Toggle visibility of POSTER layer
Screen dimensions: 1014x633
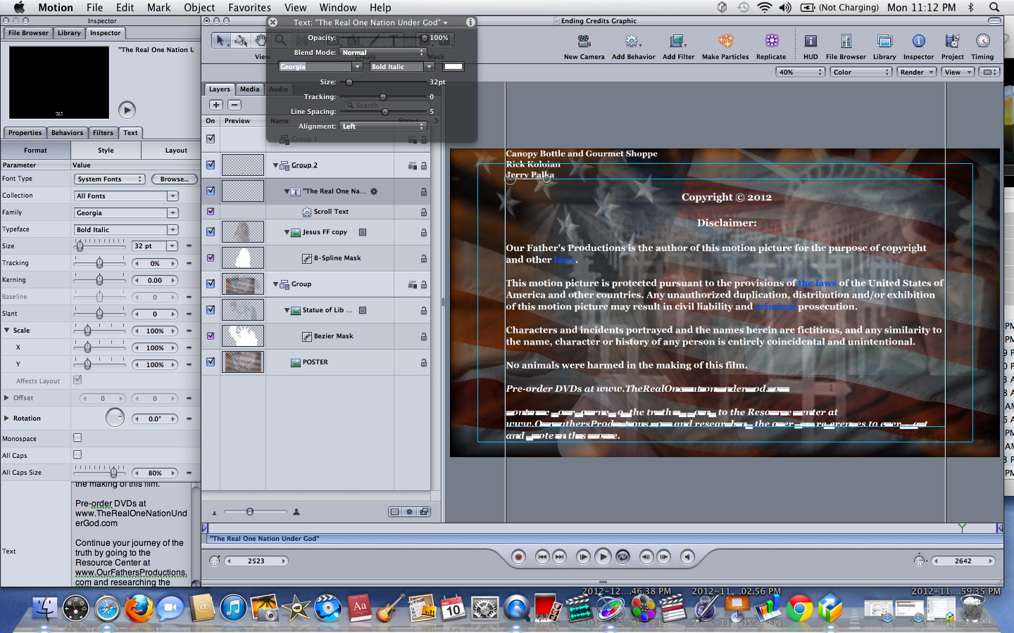tap(211, 362)
